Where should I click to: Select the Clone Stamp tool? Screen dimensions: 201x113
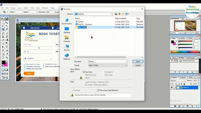click(x=3, y=37)
